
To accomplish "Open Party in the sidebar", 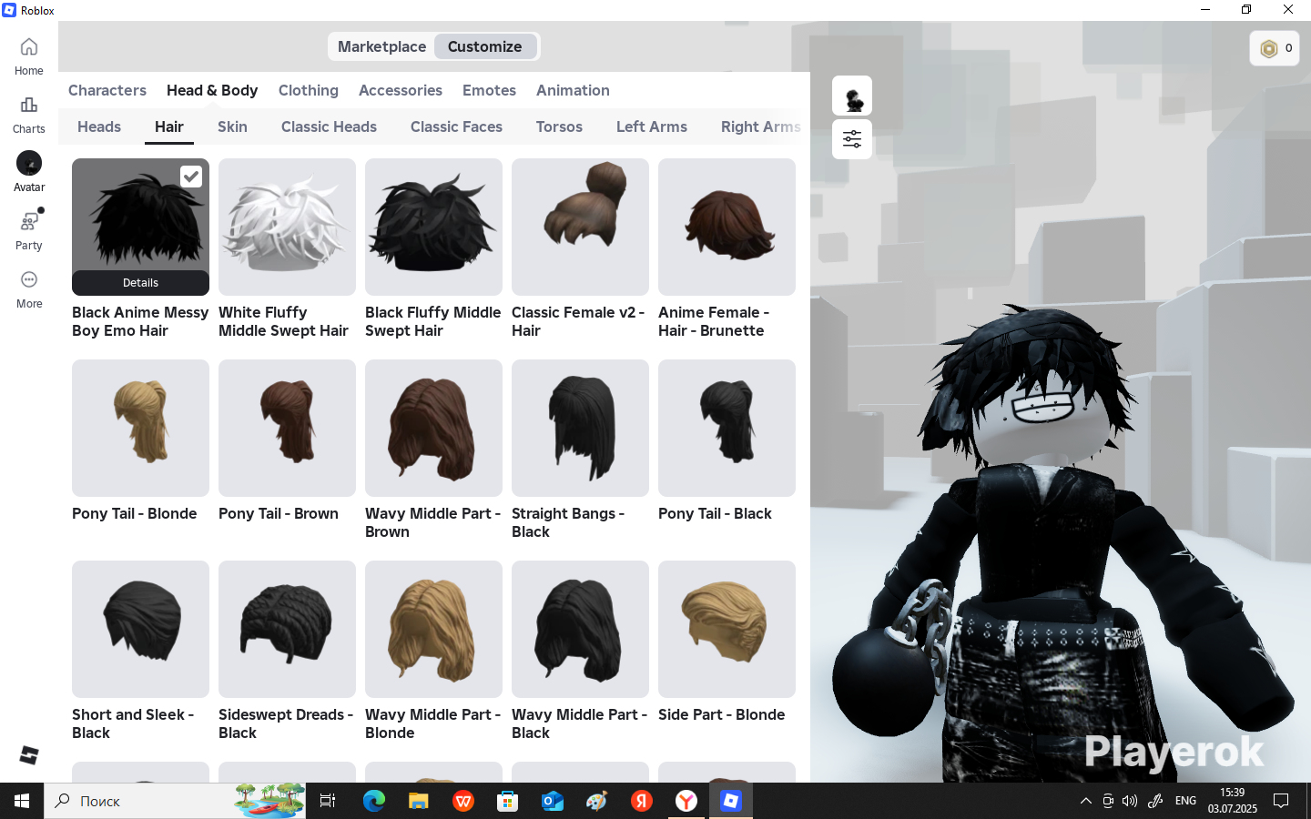I will tap(29, 231).
